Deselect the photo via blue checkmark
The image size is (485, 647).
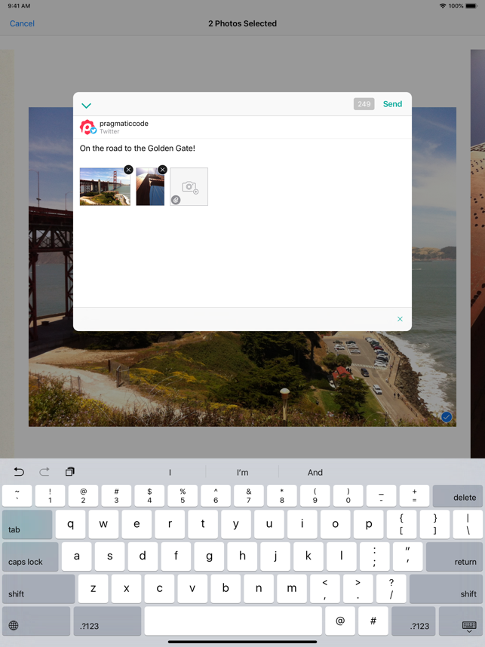(x=447, y=417)
